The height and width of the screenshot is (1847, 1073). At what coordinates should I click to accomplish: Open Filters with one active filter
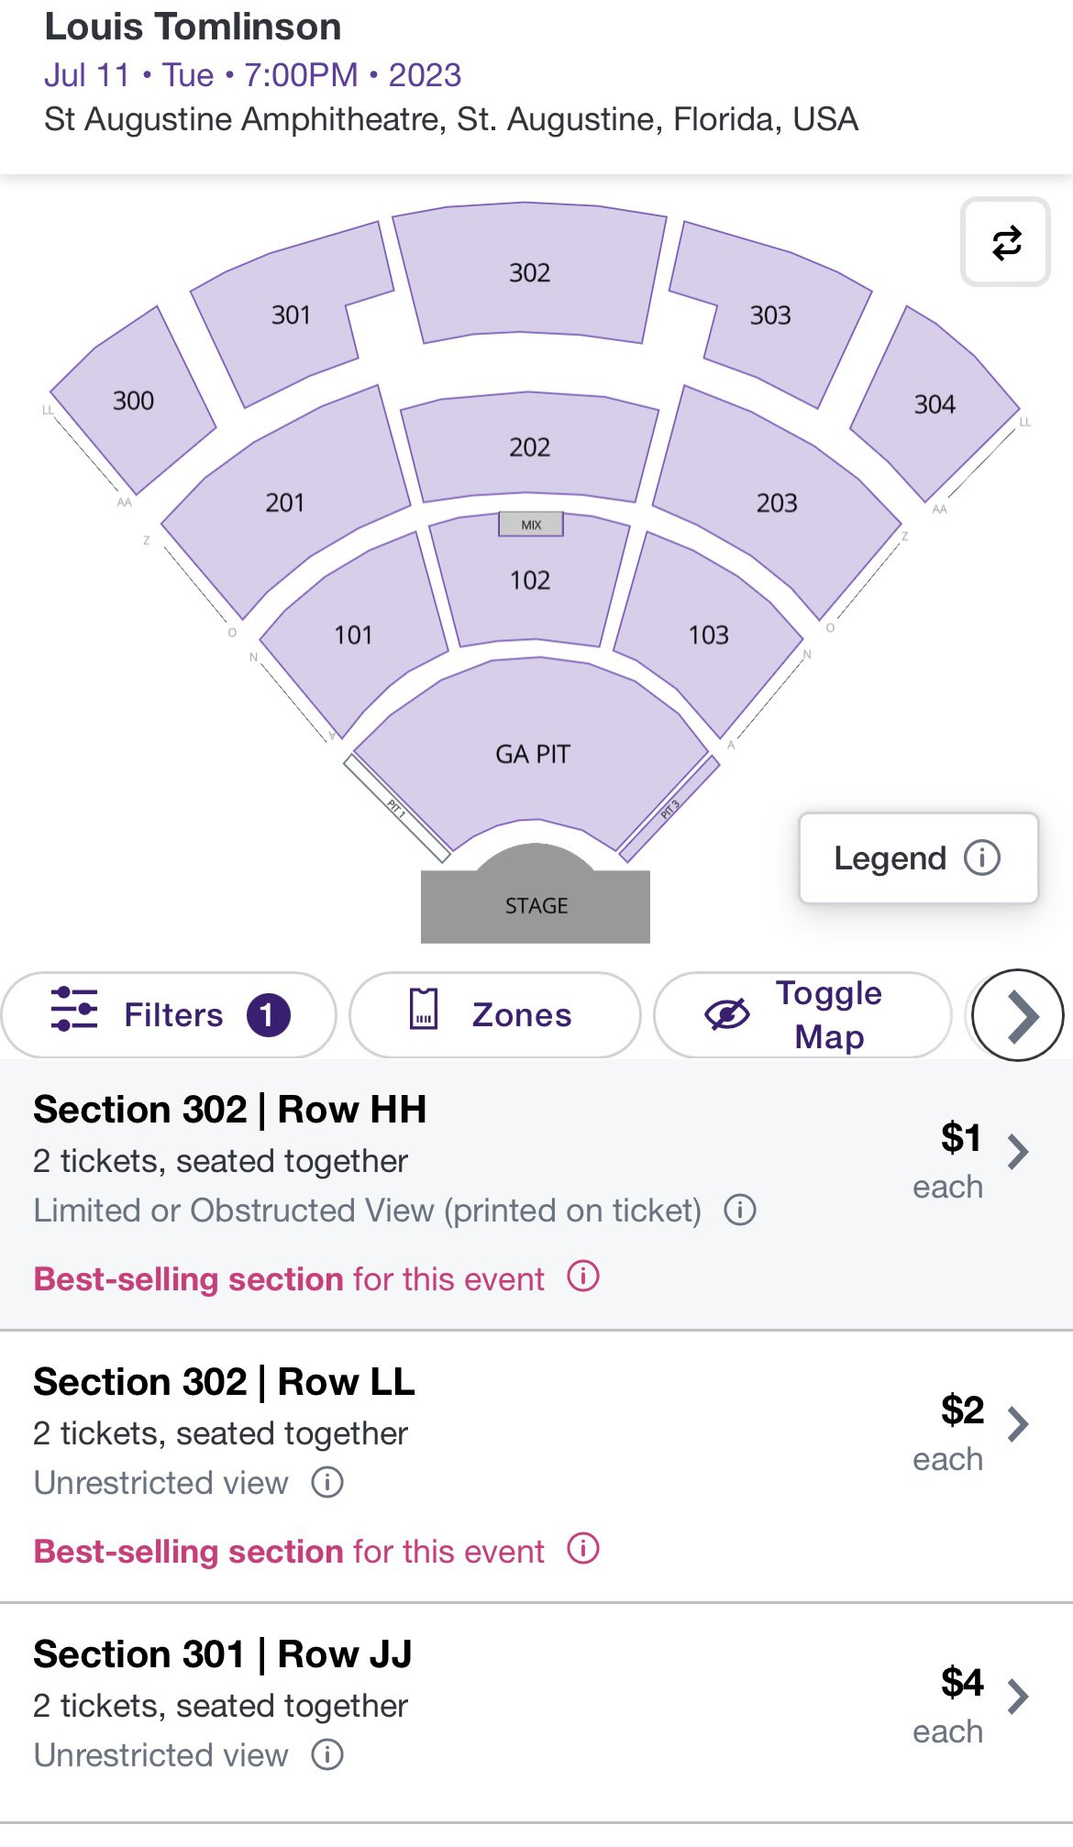pos(169,1015)
